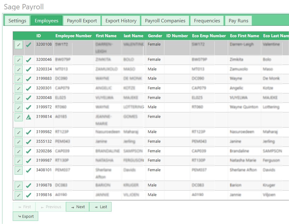Click warning triangle icon for employee 3199814
The image size is (289, 224).
(29, 117)
